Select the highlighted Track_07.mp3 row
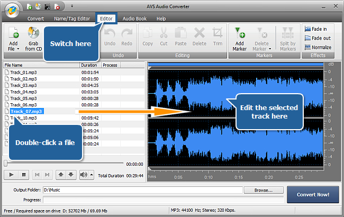The image size is (344, 217). tap(26, 111)
